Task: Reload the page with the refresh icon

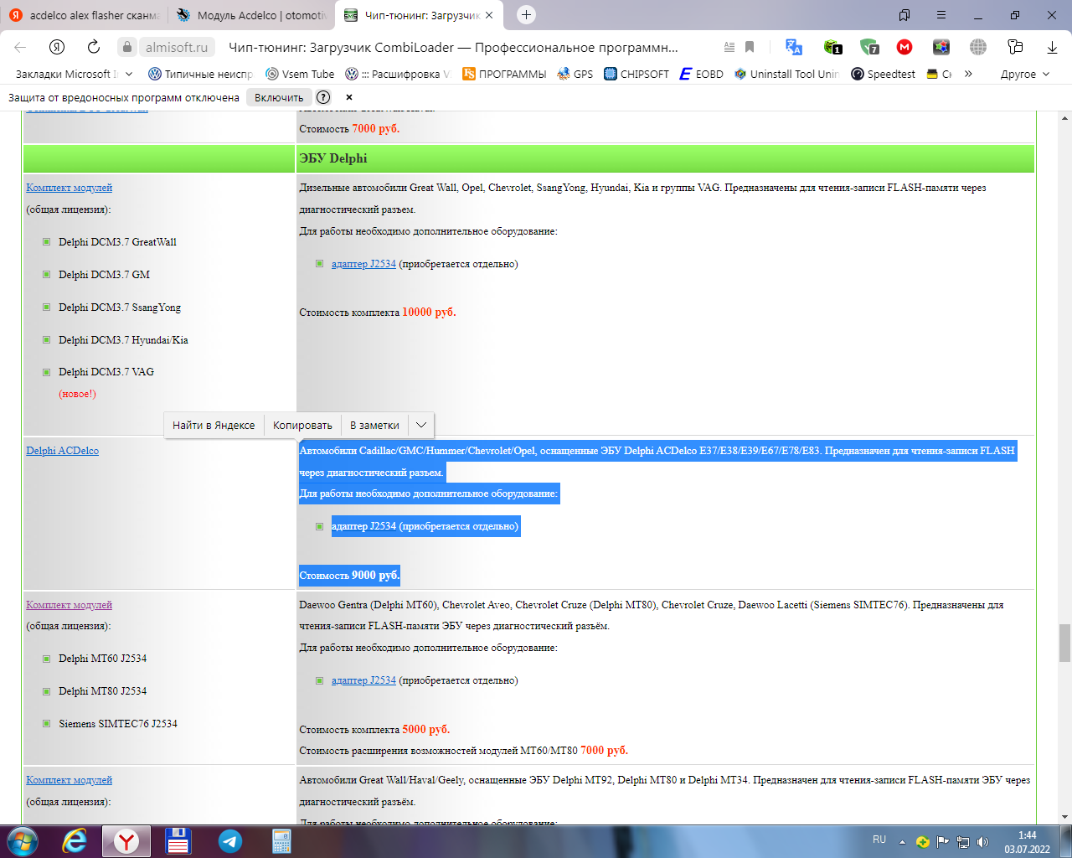Action: [x=94, y=47]
